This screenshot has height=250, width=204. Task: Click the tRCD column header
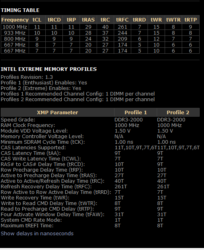pos(54,20)
